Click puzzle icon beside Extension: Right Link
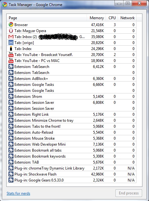149x201 pixels. click(x=11, y=114)
